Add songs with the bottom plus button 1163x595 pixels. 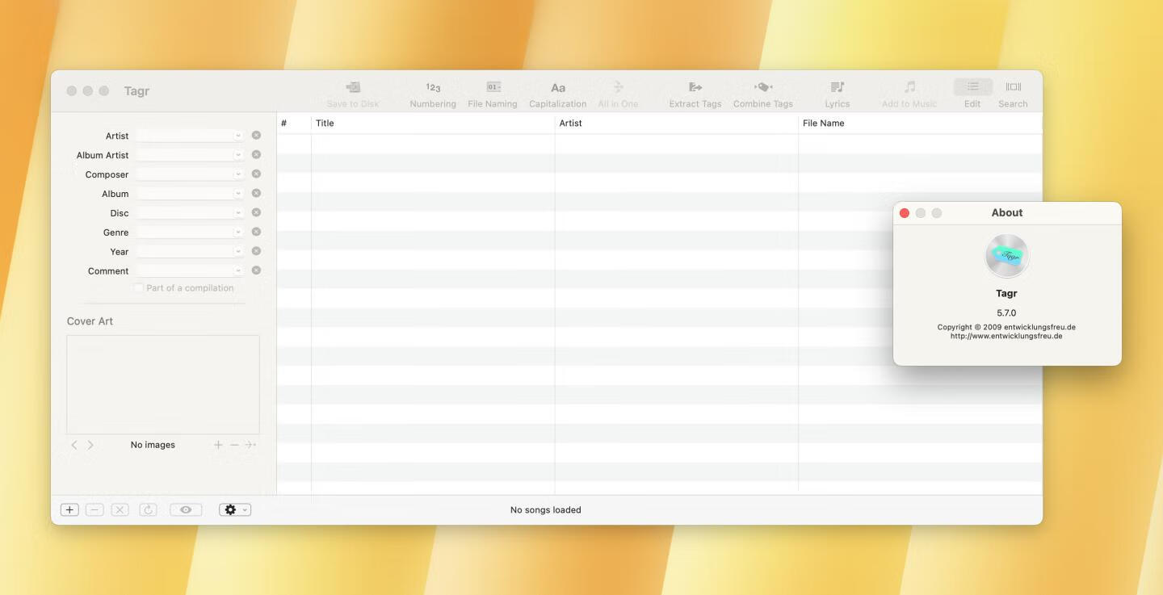69,510
